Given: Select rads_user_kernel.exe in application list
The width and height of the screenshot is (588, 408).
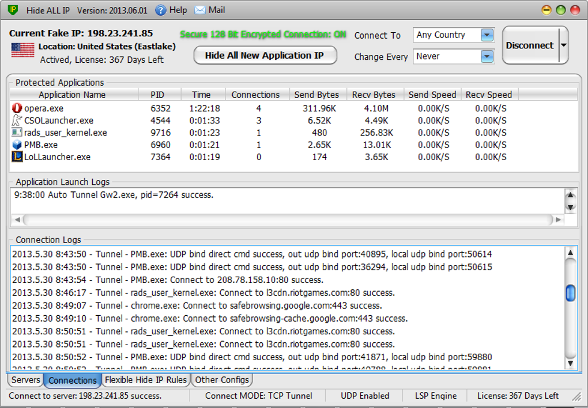Looking at the screenshot, I should [x=66, y=133].
